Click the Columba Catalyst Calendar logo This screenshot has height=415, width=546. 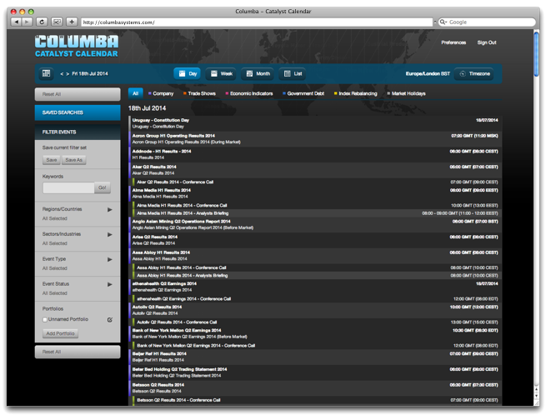[x=77, y=46]
